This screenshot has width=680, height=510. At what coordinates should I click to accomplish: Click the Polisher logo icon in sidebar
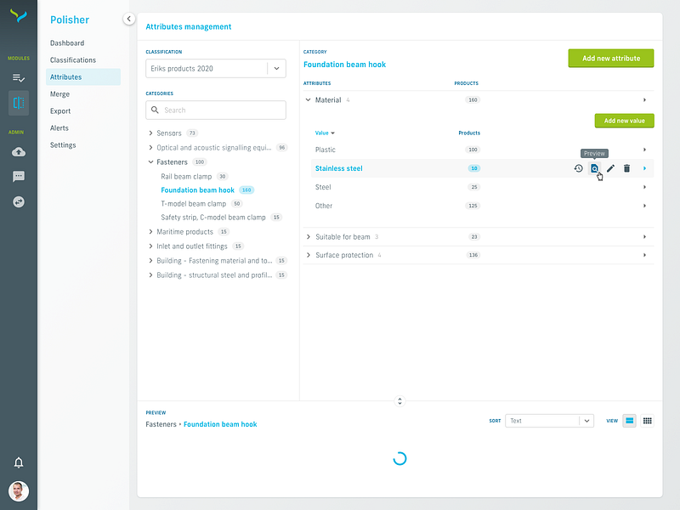[19, 16]
